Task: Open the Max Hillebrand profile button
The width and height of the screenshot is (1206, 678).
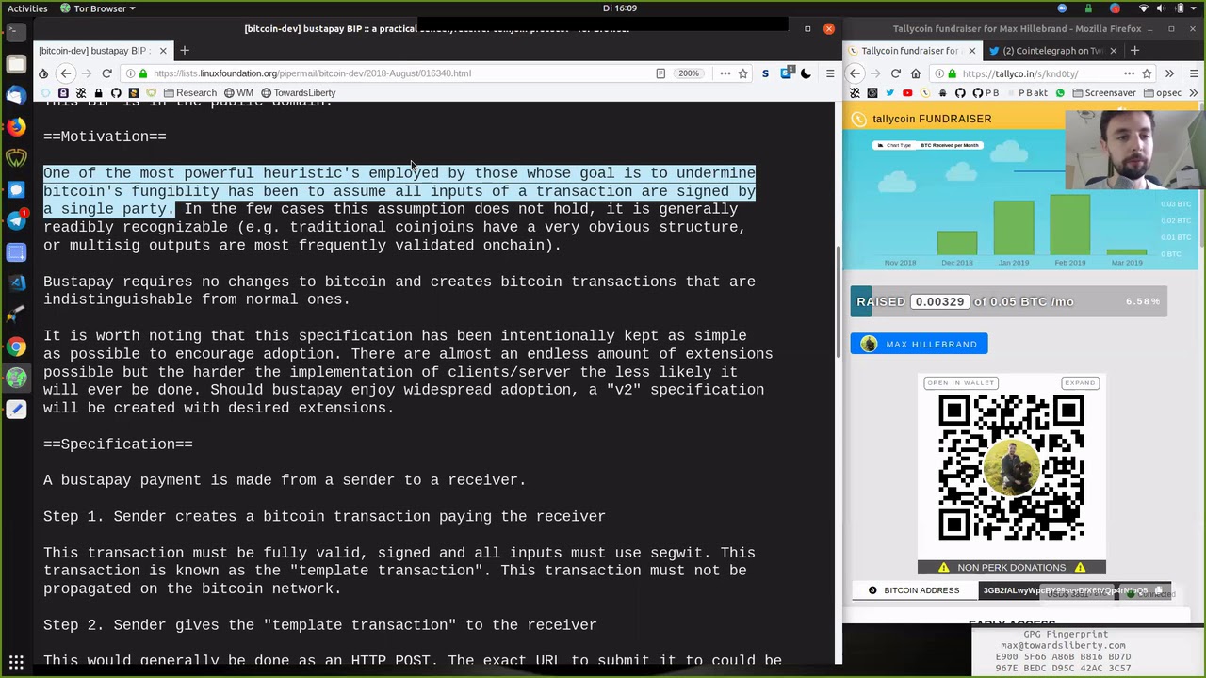Action: point(920,344)
